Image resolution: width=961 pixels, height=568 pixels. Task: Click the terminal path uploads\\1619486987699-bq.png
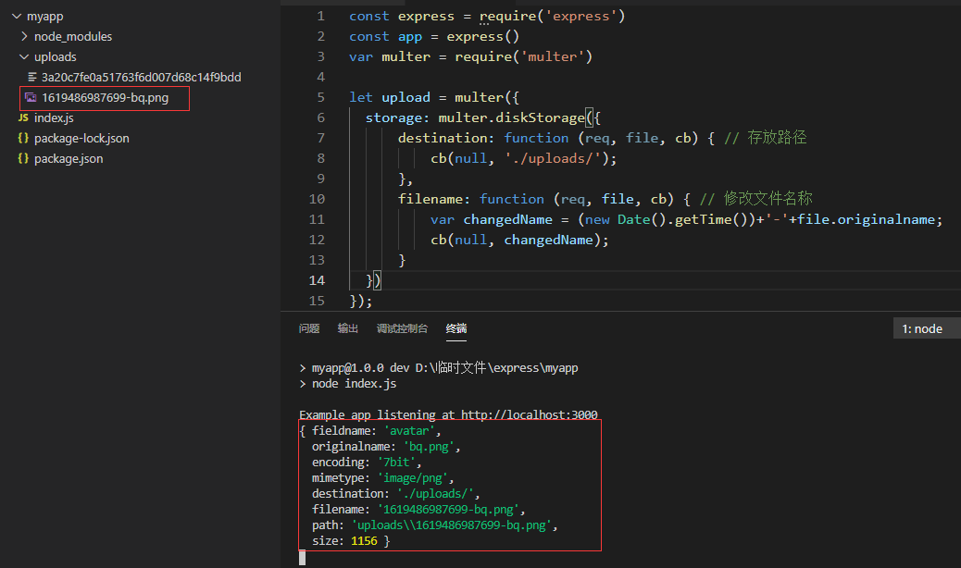tap(452, 525)
